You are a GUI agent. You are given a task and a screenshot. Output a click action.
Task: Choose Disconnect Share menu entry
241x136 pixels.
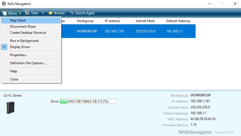31,27
